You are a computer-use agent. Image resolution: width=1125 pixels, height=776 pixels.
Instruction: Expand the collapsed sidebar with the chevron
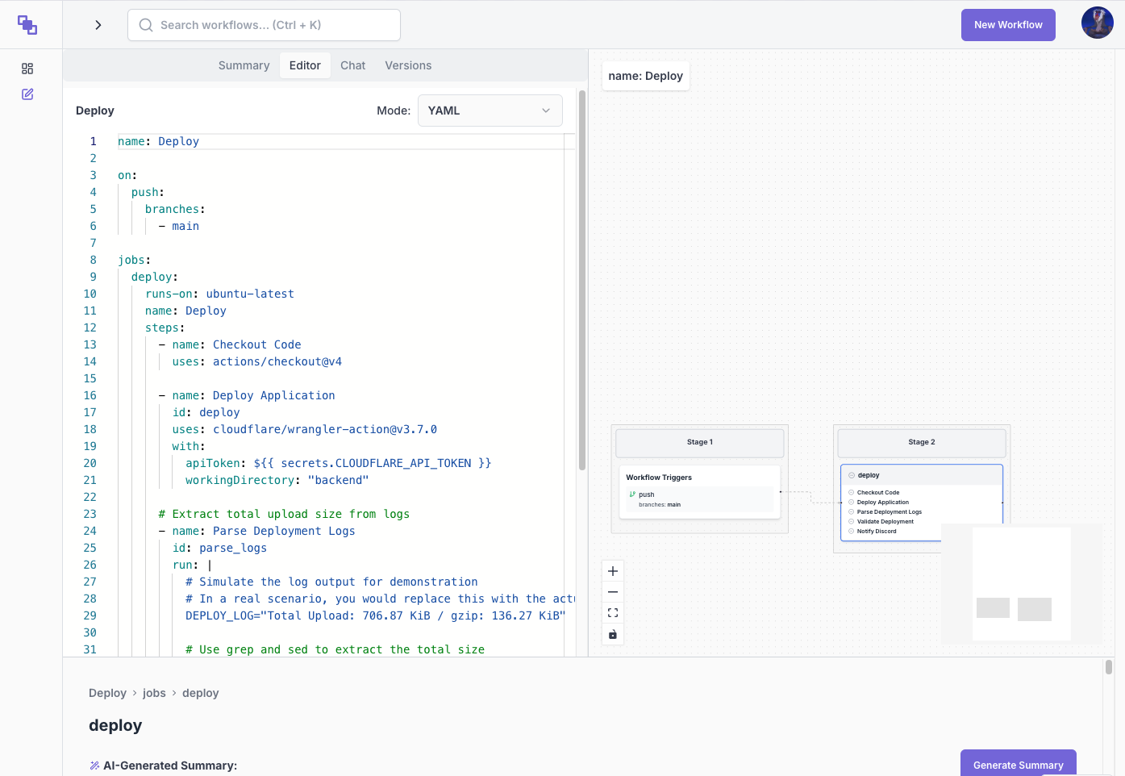click(x=98, y=25)
